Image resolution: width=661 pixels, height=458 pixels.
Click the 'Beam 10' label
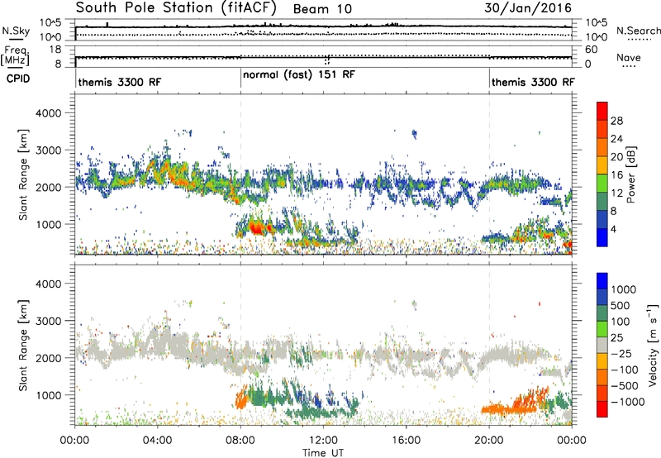pos(322,9)
